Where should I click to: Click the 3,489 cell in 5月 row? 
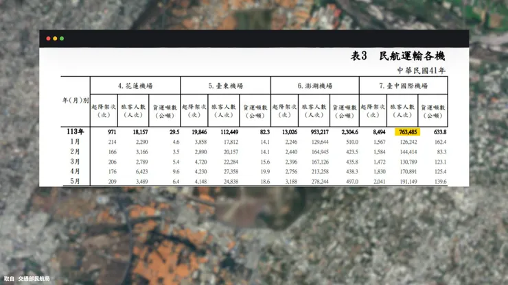142,182
